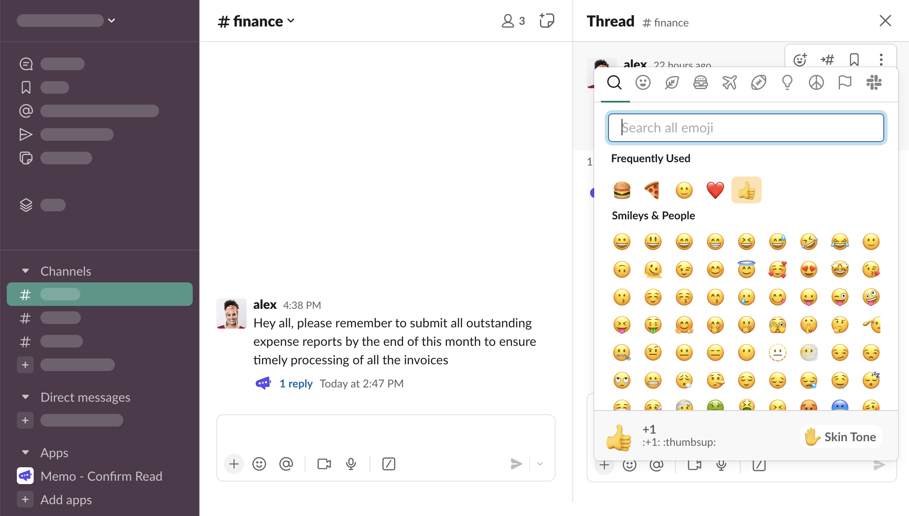Viewport: 909px width, 516px height.
Task: Select the hamburger emoji in Frequently Used
Action: pos(622,190)
